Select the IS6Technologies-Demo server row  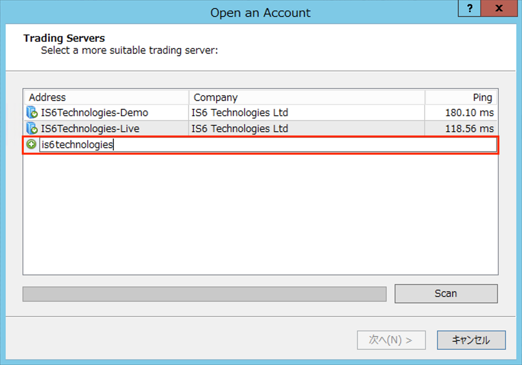pos(94,113)
